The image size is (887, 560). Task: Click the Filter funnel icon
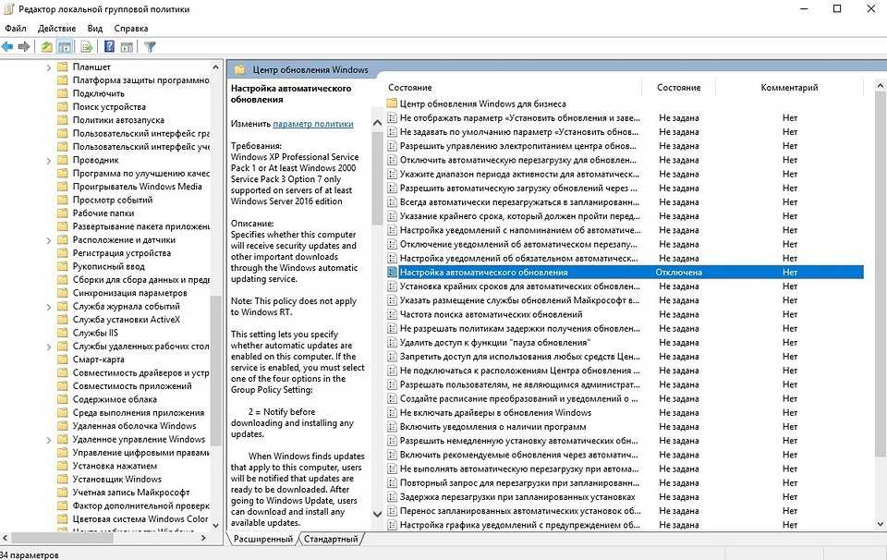tap(150, 46)
